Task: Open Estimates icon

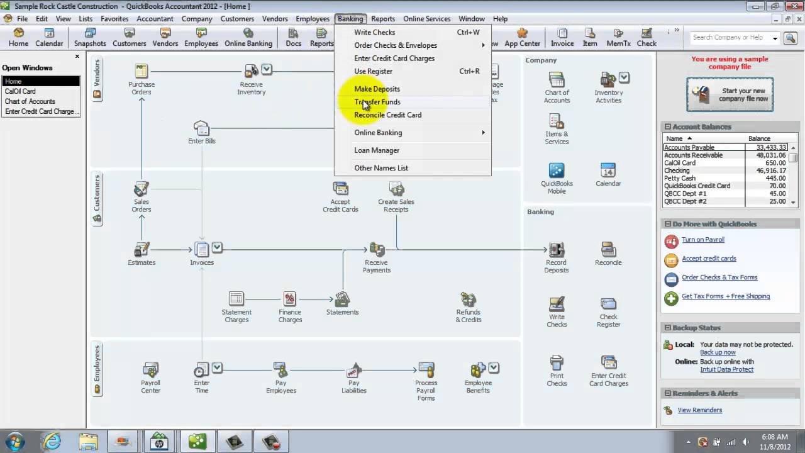Action: (x=142, y=249)
